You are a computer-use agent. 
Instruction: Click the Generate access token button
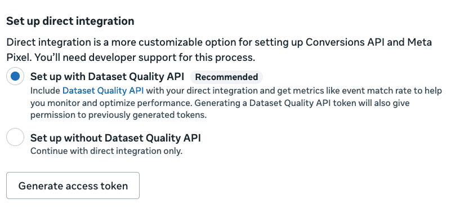73,185
